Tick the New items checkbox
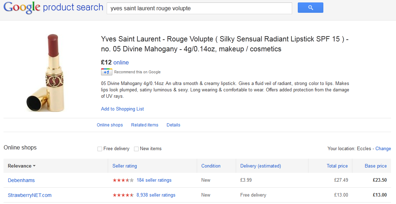The width and height of the screenshot is (396, 204). click(x=136, y=149)
